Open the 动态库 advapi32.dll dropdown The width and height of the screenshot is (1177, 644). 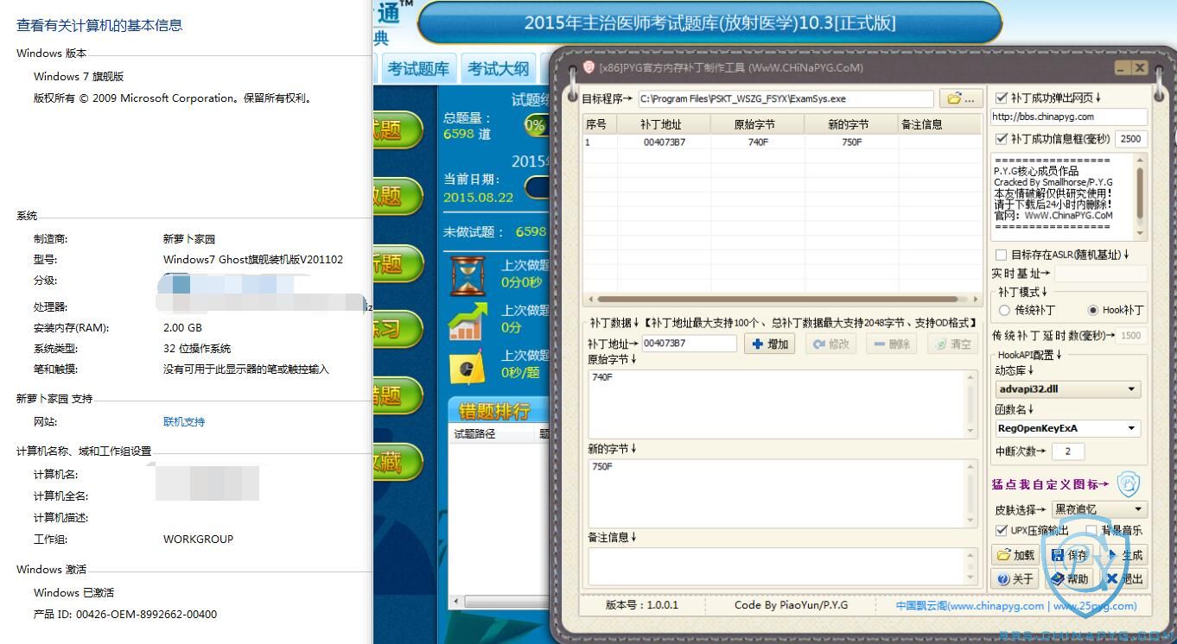tap(1068, 389)
